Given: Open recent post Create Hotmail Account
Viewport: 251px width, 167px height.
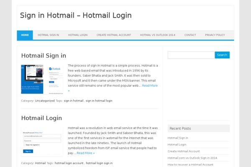Looking at the screenshot, I should tap(184, 151).
